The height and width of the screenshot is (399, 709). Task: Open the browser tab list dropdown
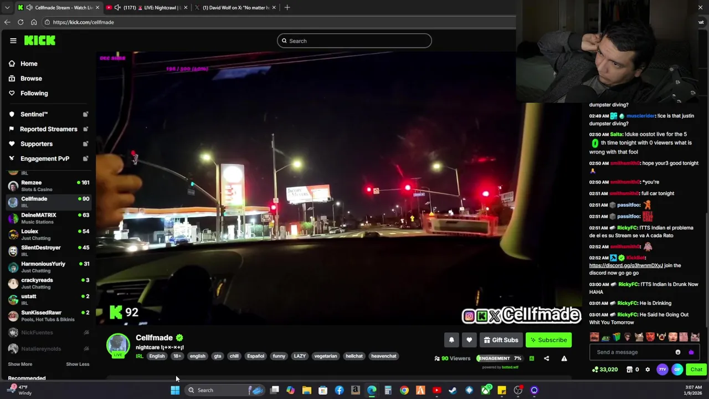pyautogui.click(x=7, y=7)
